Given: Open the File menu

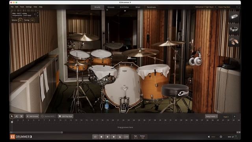Looking at the screenshot, I should point(12,7).
